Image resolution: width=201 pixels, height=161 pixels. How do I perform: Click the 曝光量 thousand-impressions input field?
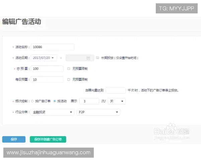[x=116, y=90]
